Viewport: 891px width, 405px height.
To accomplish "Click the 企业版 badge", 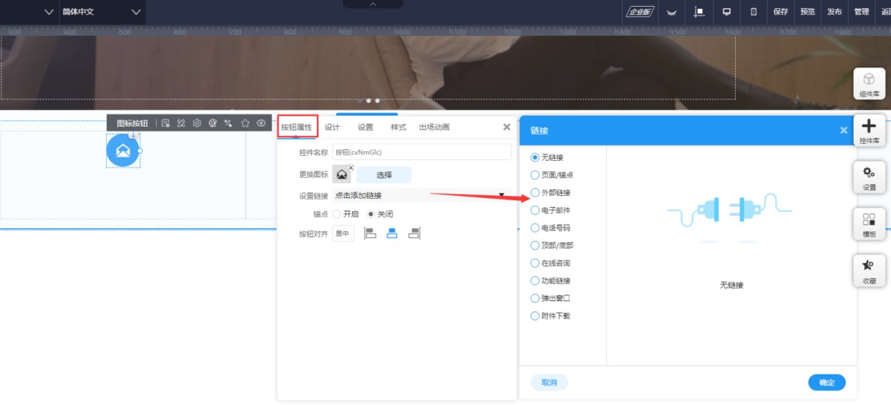I will pos(639,12).
